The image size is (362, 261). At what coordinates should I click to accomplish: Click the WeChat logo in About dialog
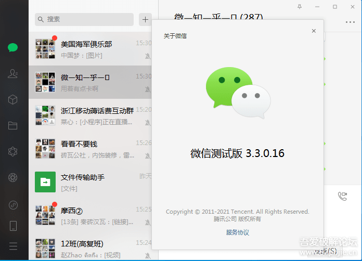(238, 93)
